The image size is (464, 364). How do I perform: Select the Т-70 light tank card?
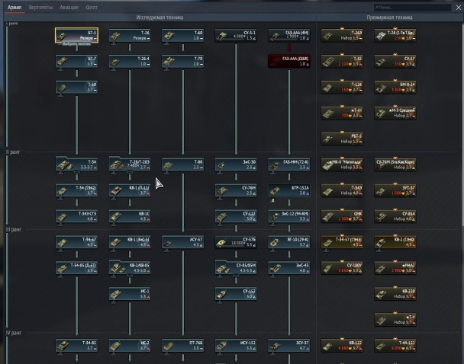182,61
